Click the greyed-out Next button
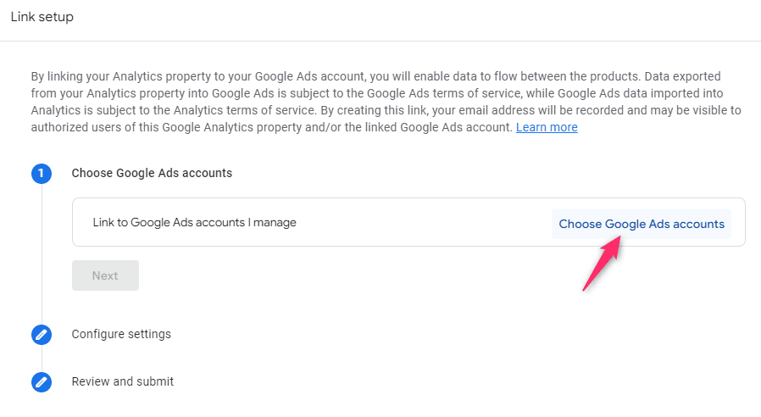Viewport: 761px width, 417px height. (105, 275)
